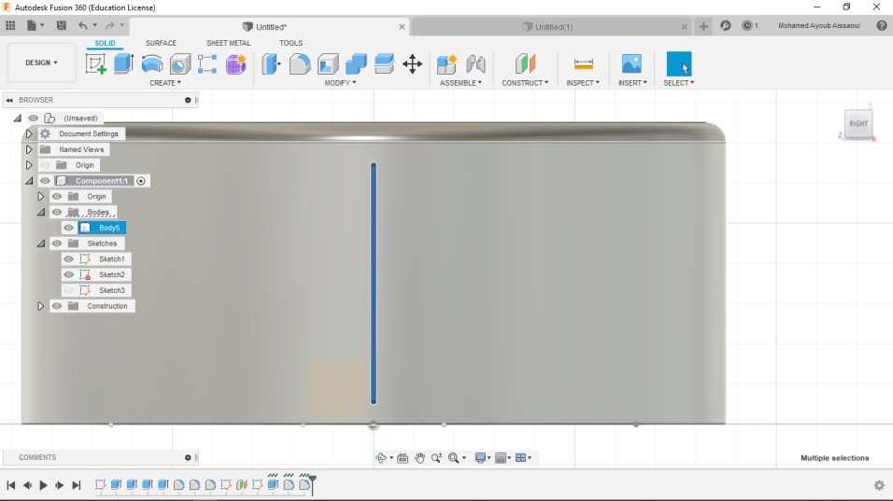The width and height of the screenshot is (893, 501).
Task: Show Sketch3 using eye icon
Action: click(x=68, y=290)
